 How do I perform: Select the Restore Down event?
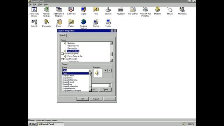coord(73,46)
